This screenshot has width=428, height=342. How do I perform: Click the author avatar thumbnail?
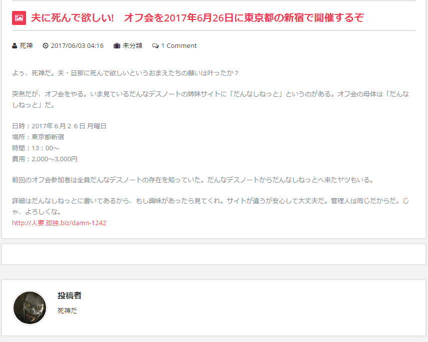coord(30,308)
